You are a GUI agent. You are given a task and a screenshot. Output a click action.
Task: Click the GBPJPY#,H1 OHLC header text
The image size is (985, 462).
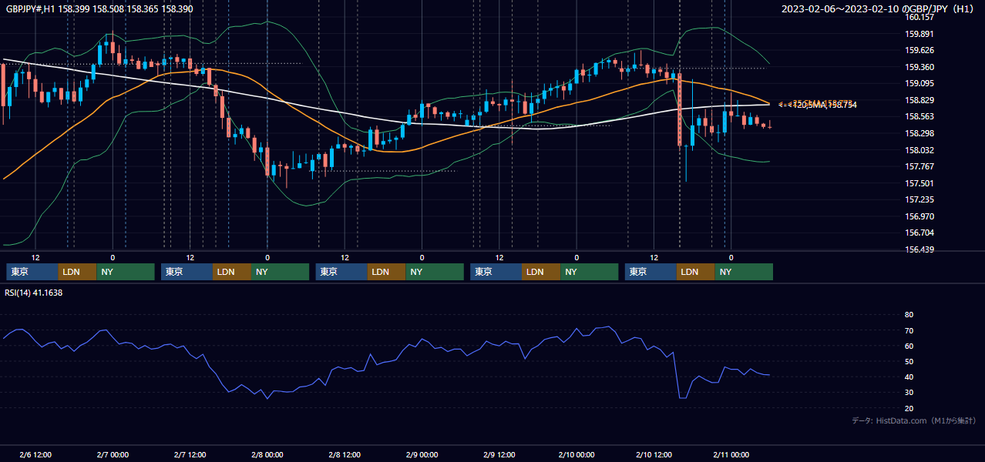point(99,8)
